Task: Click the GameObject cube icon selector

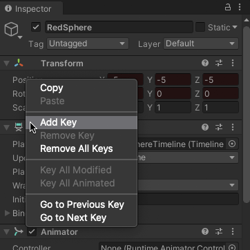Action: [x=13, y=30]
